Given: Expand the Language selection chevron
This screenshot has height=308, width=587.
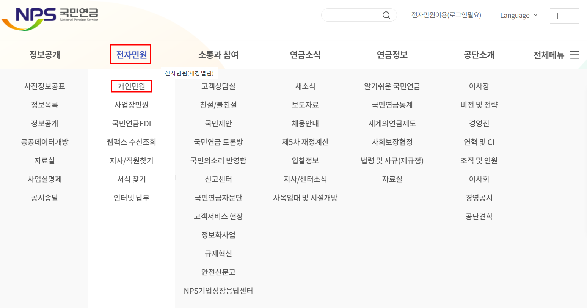Looking at the screenshot, I should (x=535, y=16).
